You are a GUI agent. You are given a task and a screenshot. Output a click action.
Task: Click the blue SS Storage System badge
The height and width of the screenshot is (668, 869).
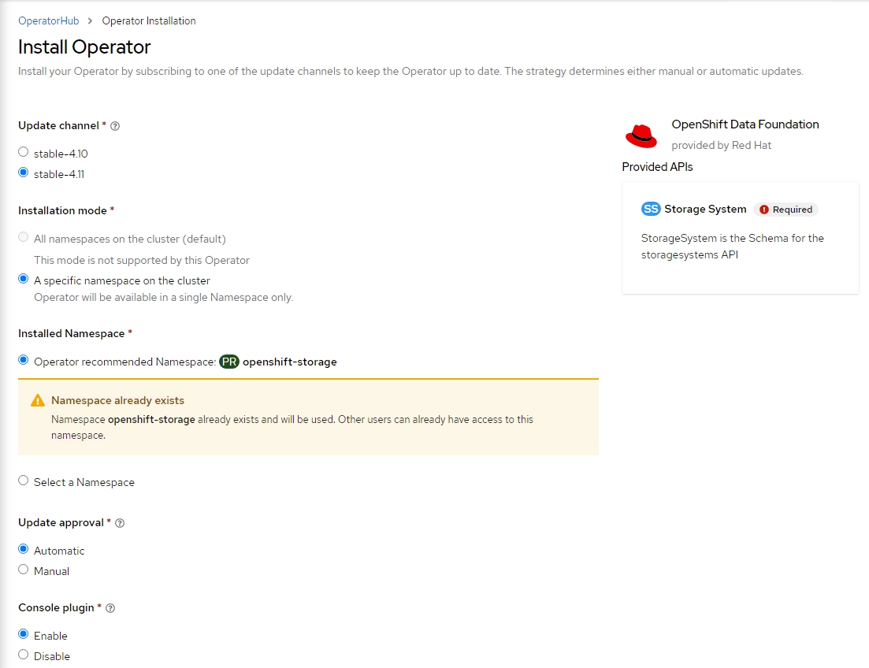(651, 210)
